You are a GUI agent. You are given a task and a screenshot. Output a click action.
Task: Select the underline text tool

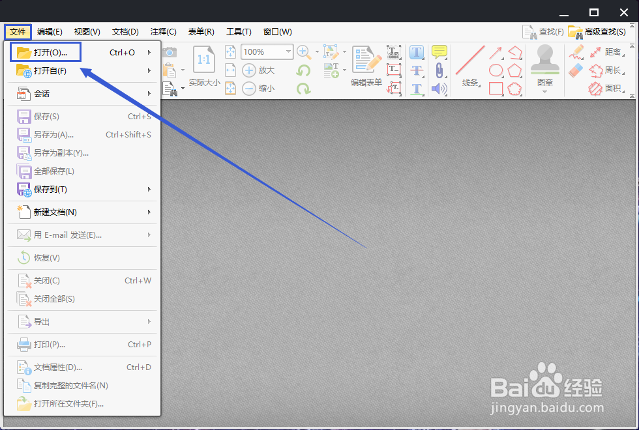pos(417,89)
